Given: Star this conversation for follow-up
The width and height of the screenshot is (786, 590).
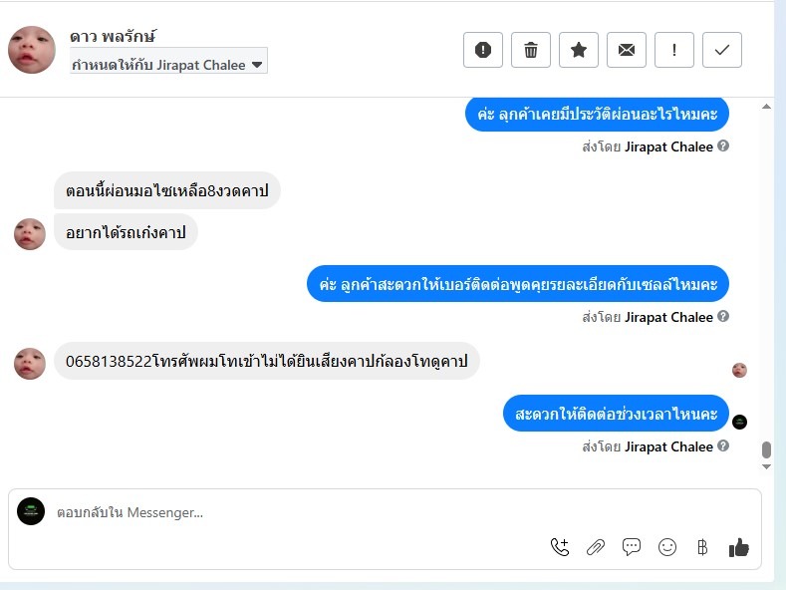Looking at the screenshot, I should tap(579, 50).
